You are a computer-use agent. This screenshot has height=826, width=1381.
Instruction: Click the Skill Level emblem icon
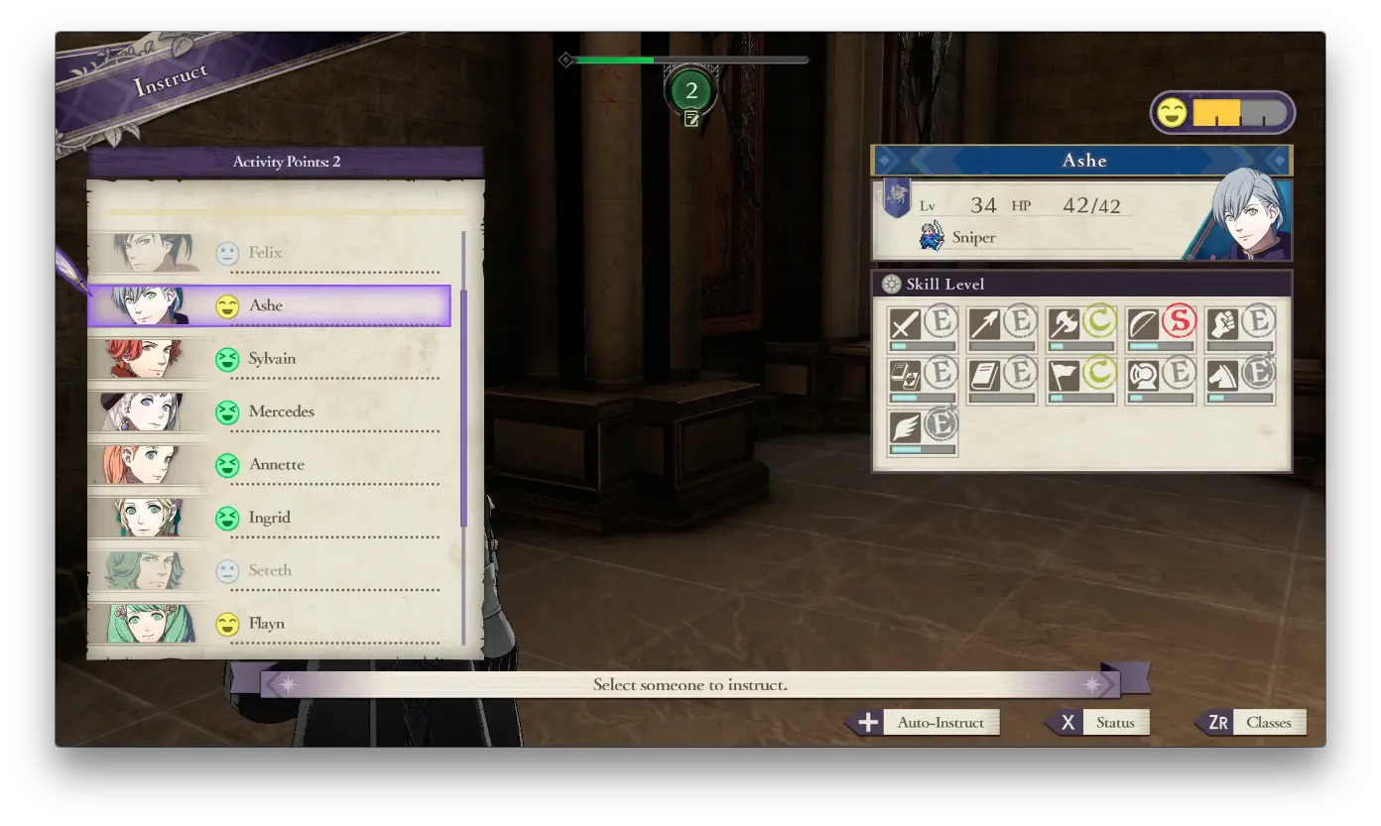point(891,284)
